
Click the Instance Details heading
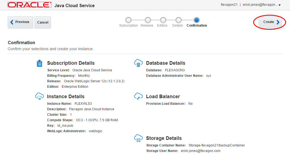66,97
